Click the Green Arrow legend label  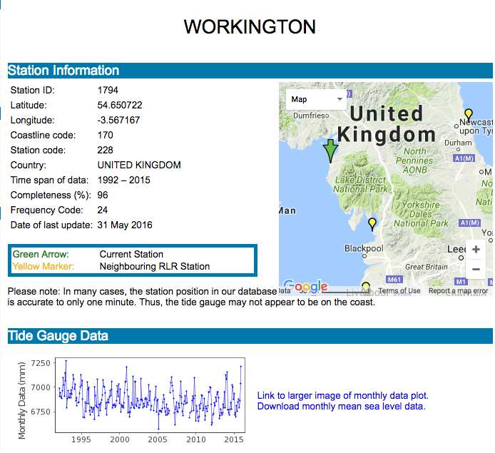pyautogui.click(x=41, y=254)
